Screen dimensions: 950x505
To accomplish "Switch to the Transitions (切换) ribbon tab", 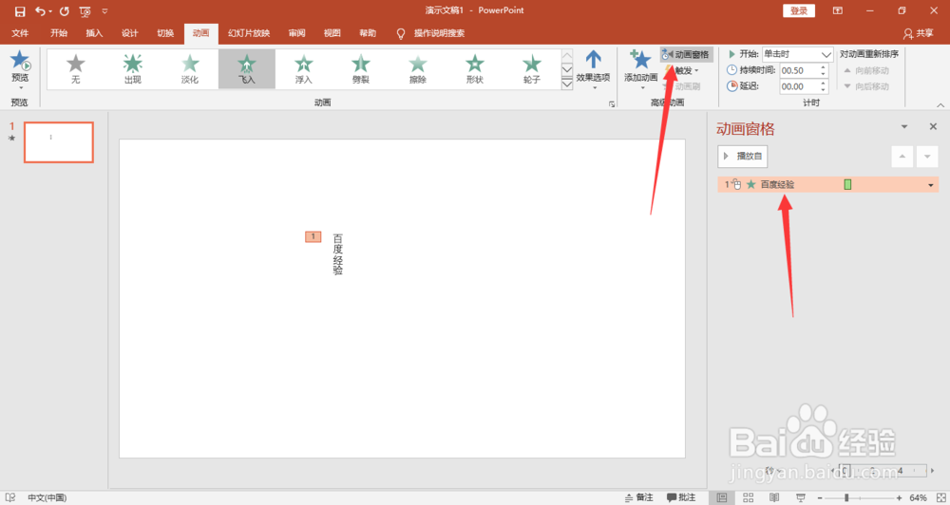I will tap(165, 33).
